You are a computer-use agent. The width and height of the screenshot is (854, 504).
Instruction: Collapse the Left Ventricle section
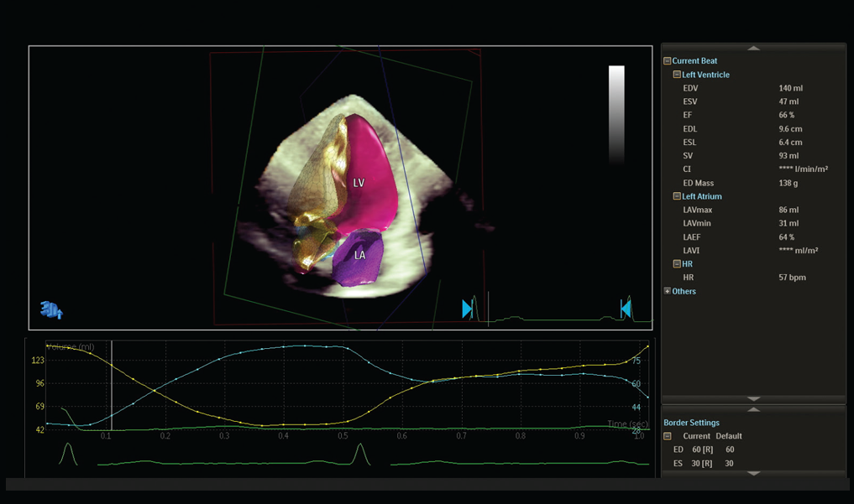coord(677,75)
